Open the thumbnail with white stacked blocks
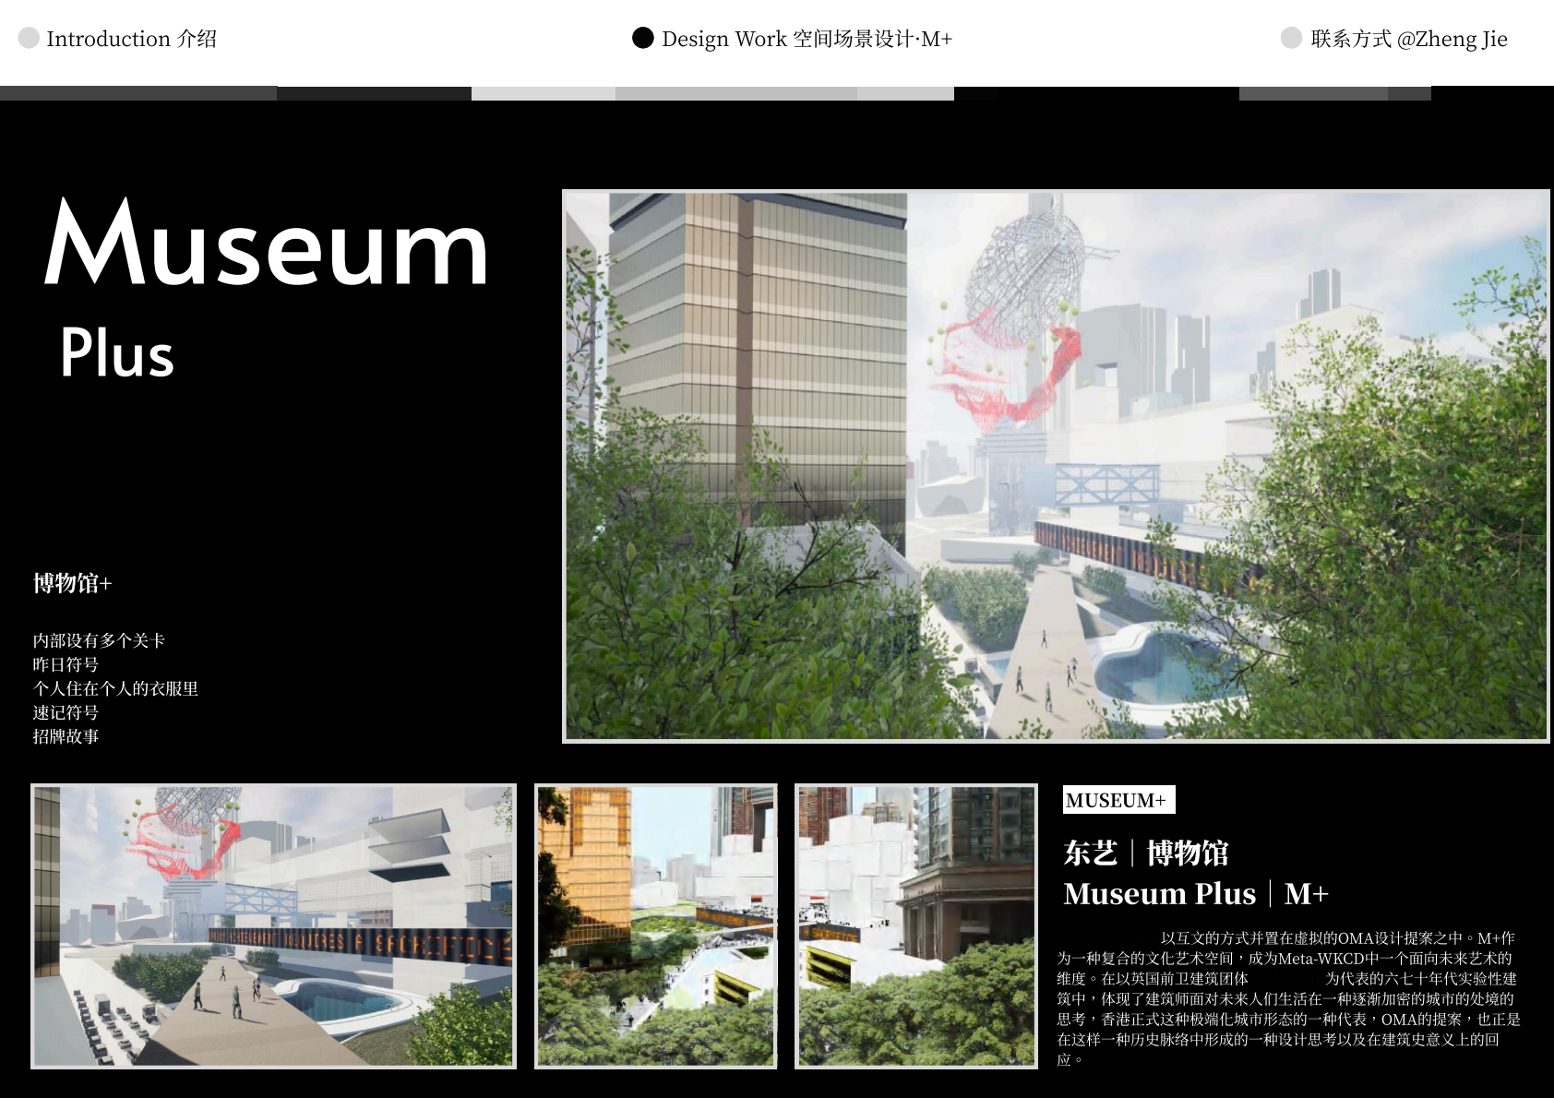Image resolution: width=1554 pixels, height=1098 pixels. tap(915, 925)
